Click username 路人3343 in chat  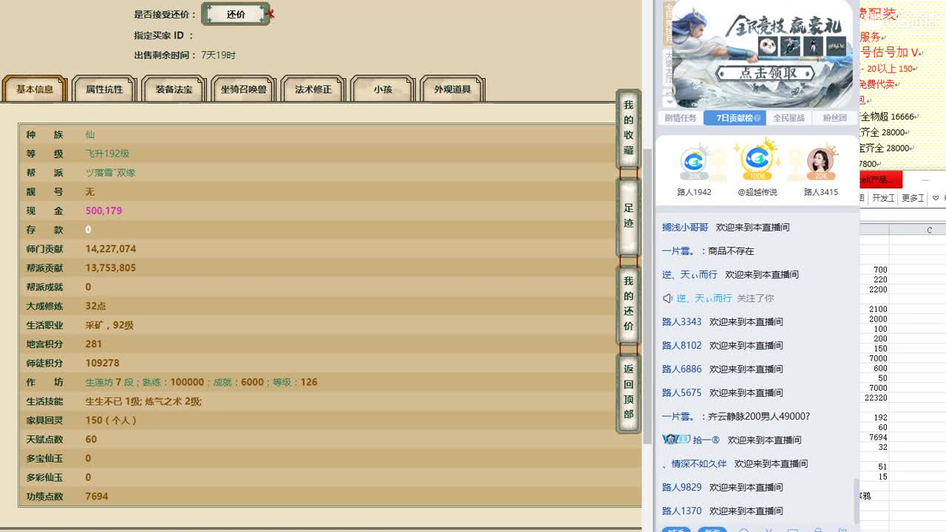coord(681,322)
